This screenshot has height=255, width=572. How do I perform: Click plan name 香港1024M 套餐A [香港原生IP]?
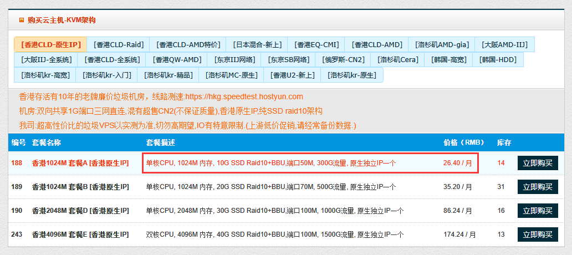pos(80,163)
